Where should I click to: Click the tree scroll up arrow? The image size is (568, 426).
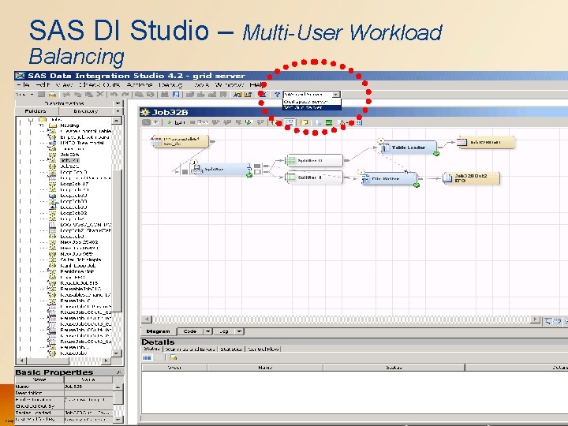click(x=116, y=121)
